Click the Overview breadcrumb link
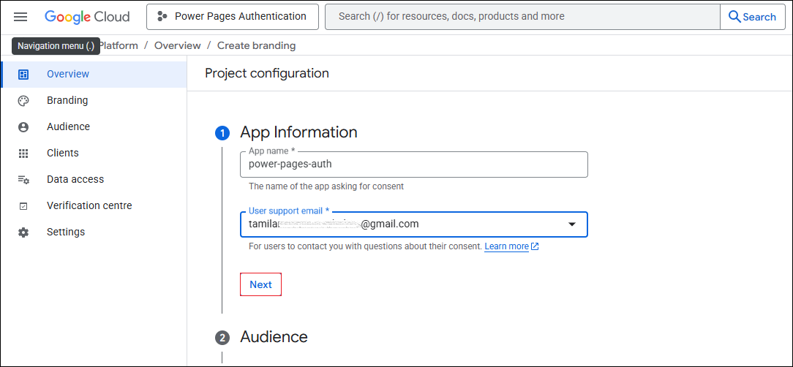The width and height of the screenshot is (793, 367). point(178,45)
